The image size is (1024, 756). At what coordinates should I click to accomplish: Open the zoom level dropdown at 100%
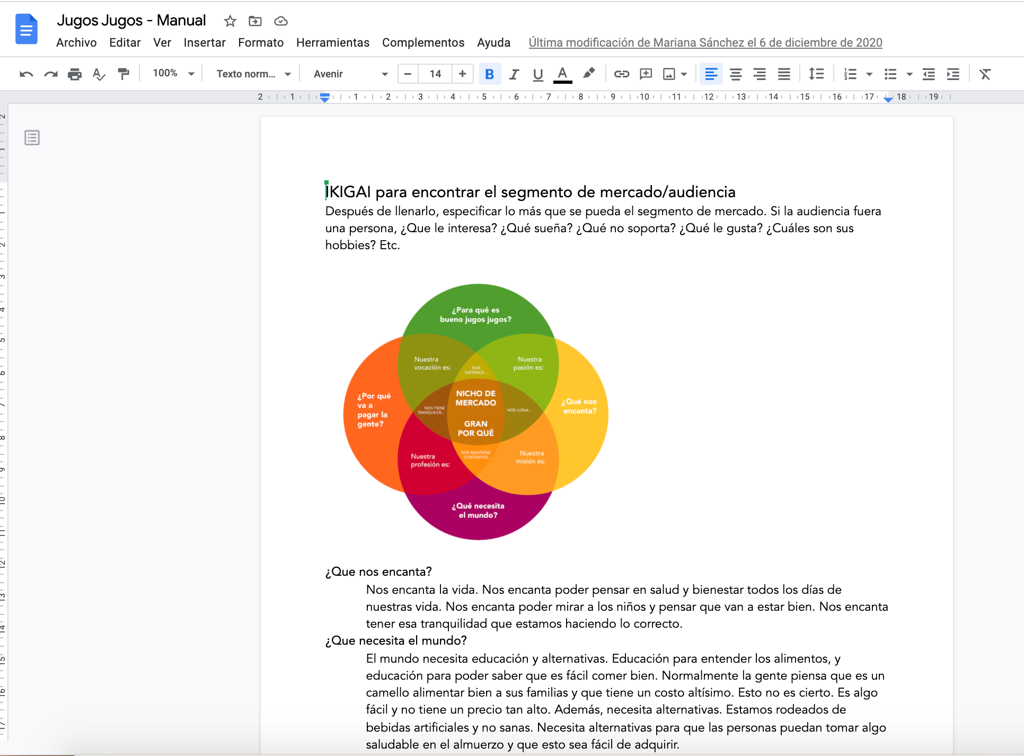click(173, 74)
